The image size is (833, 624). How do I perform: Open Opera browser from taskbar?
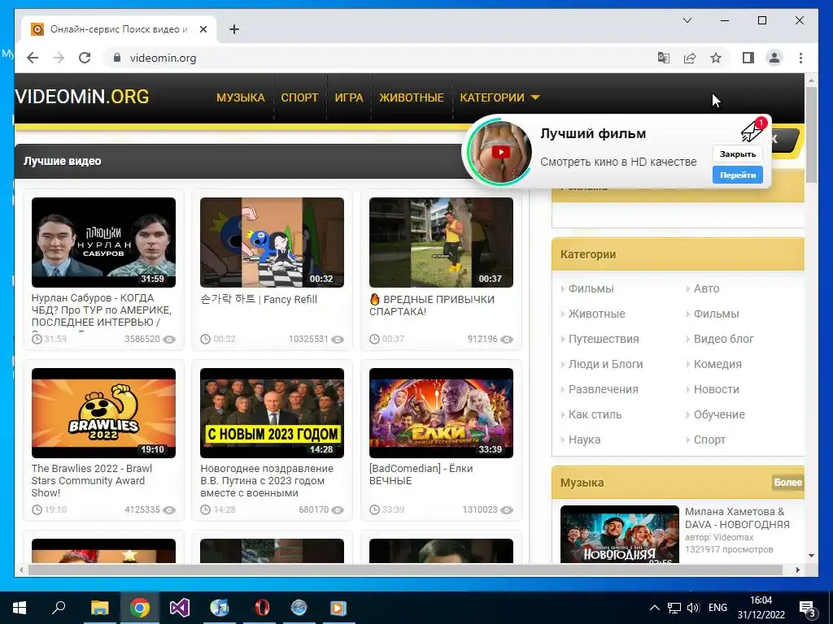tap(261, 608)
